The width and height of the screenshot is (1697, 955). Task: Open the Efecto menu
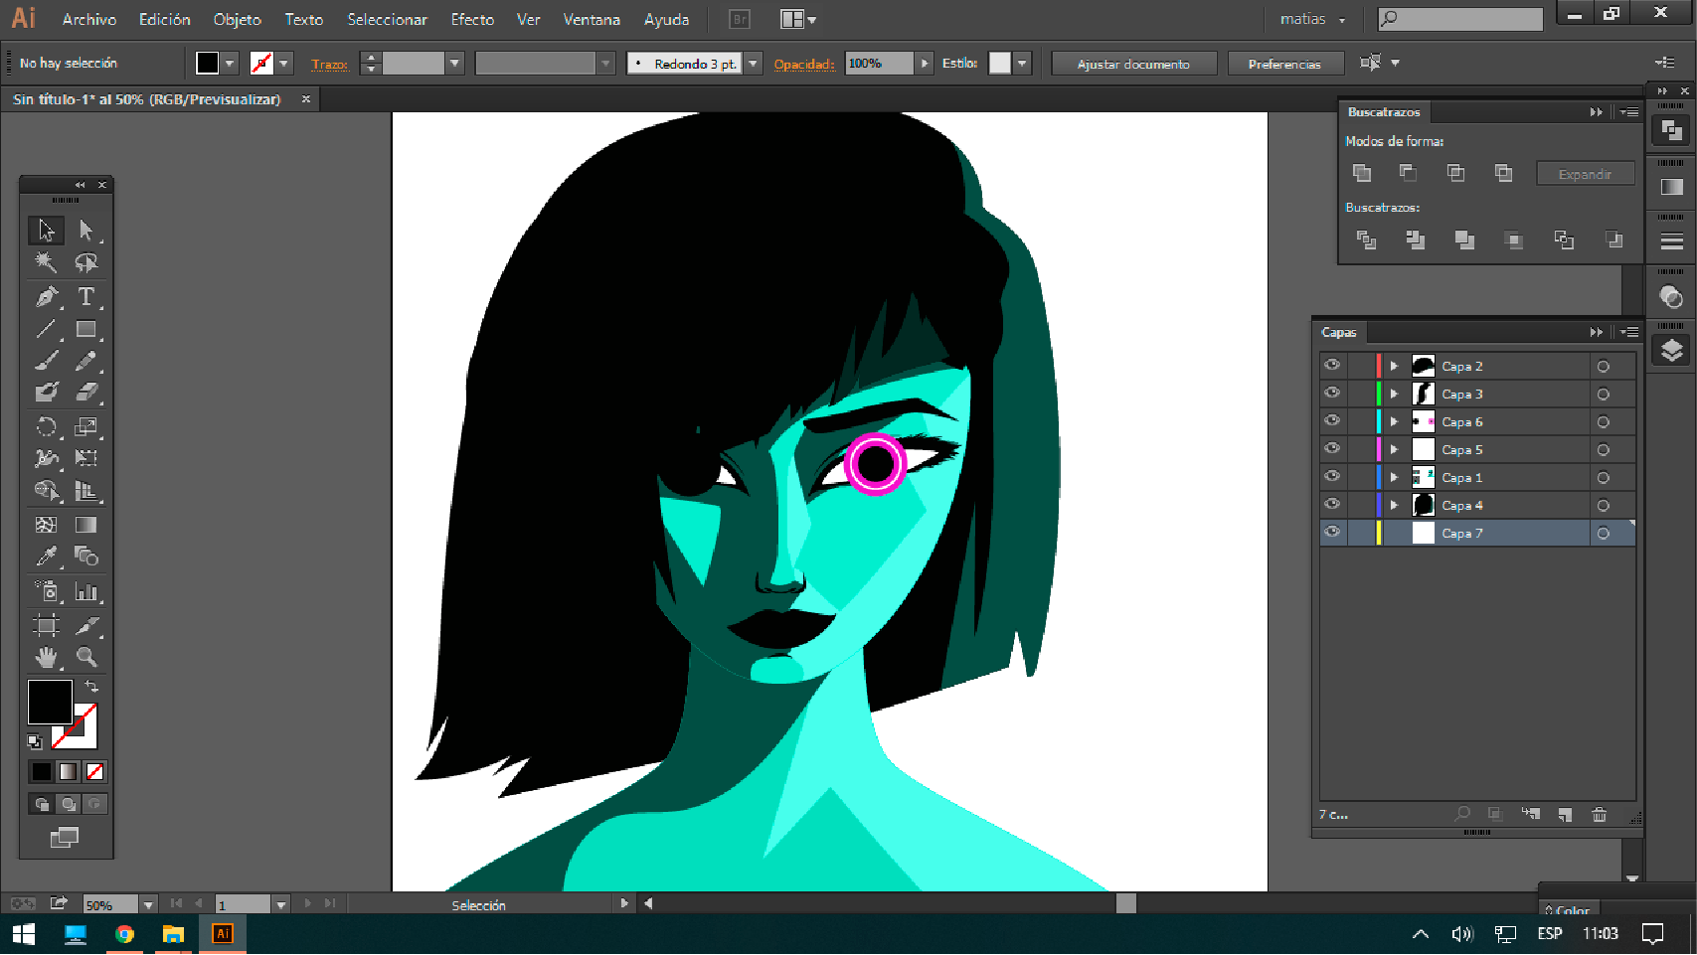pos(472,20)
